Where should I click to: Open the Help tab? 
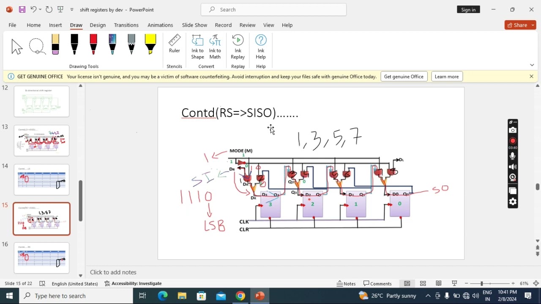[x=287, y=25]
